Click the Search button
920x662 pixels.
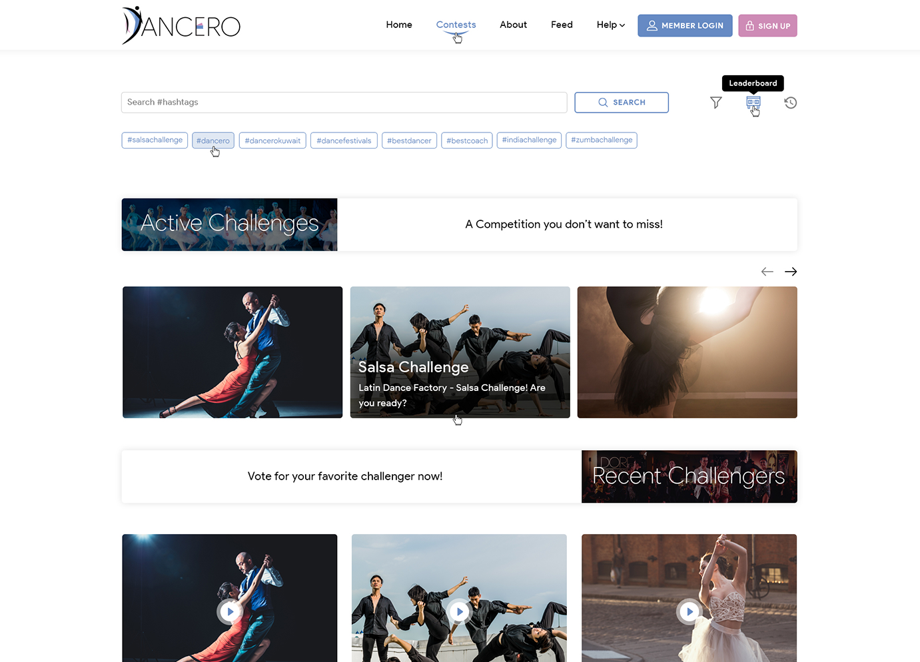click(x=621, y=103)
